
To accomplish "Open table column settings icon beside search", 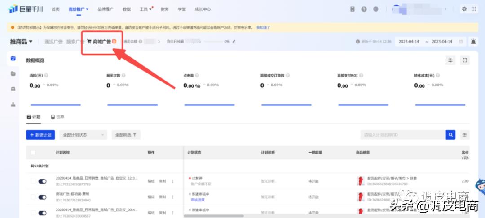I will (x=465, y=135).
